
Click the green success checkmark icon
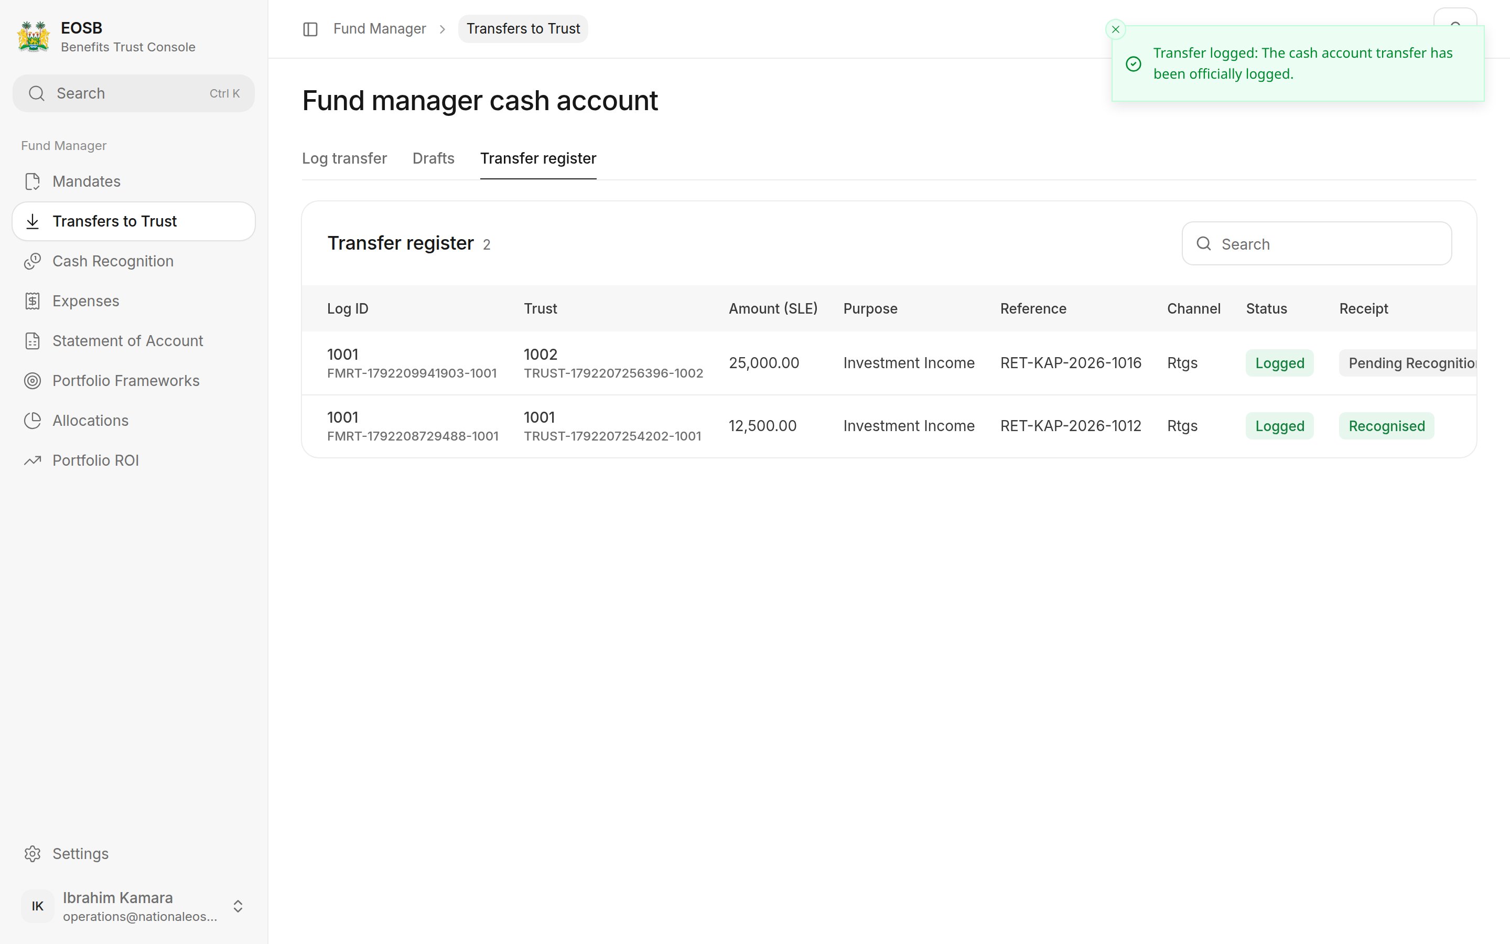click(x=1134, y=65)
